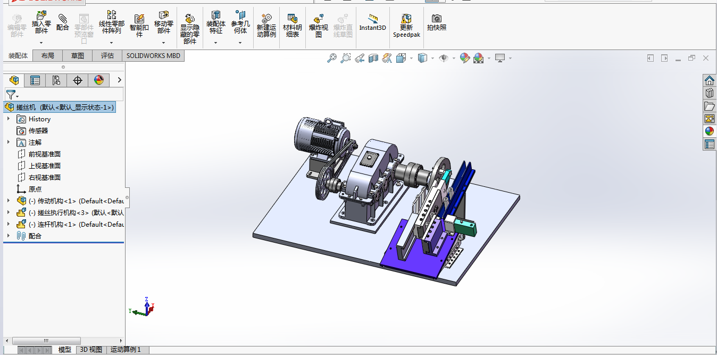Expand the 配合 (Mates) folder
The height and width of the screenshot is (355, 717).
coord(9,236)
